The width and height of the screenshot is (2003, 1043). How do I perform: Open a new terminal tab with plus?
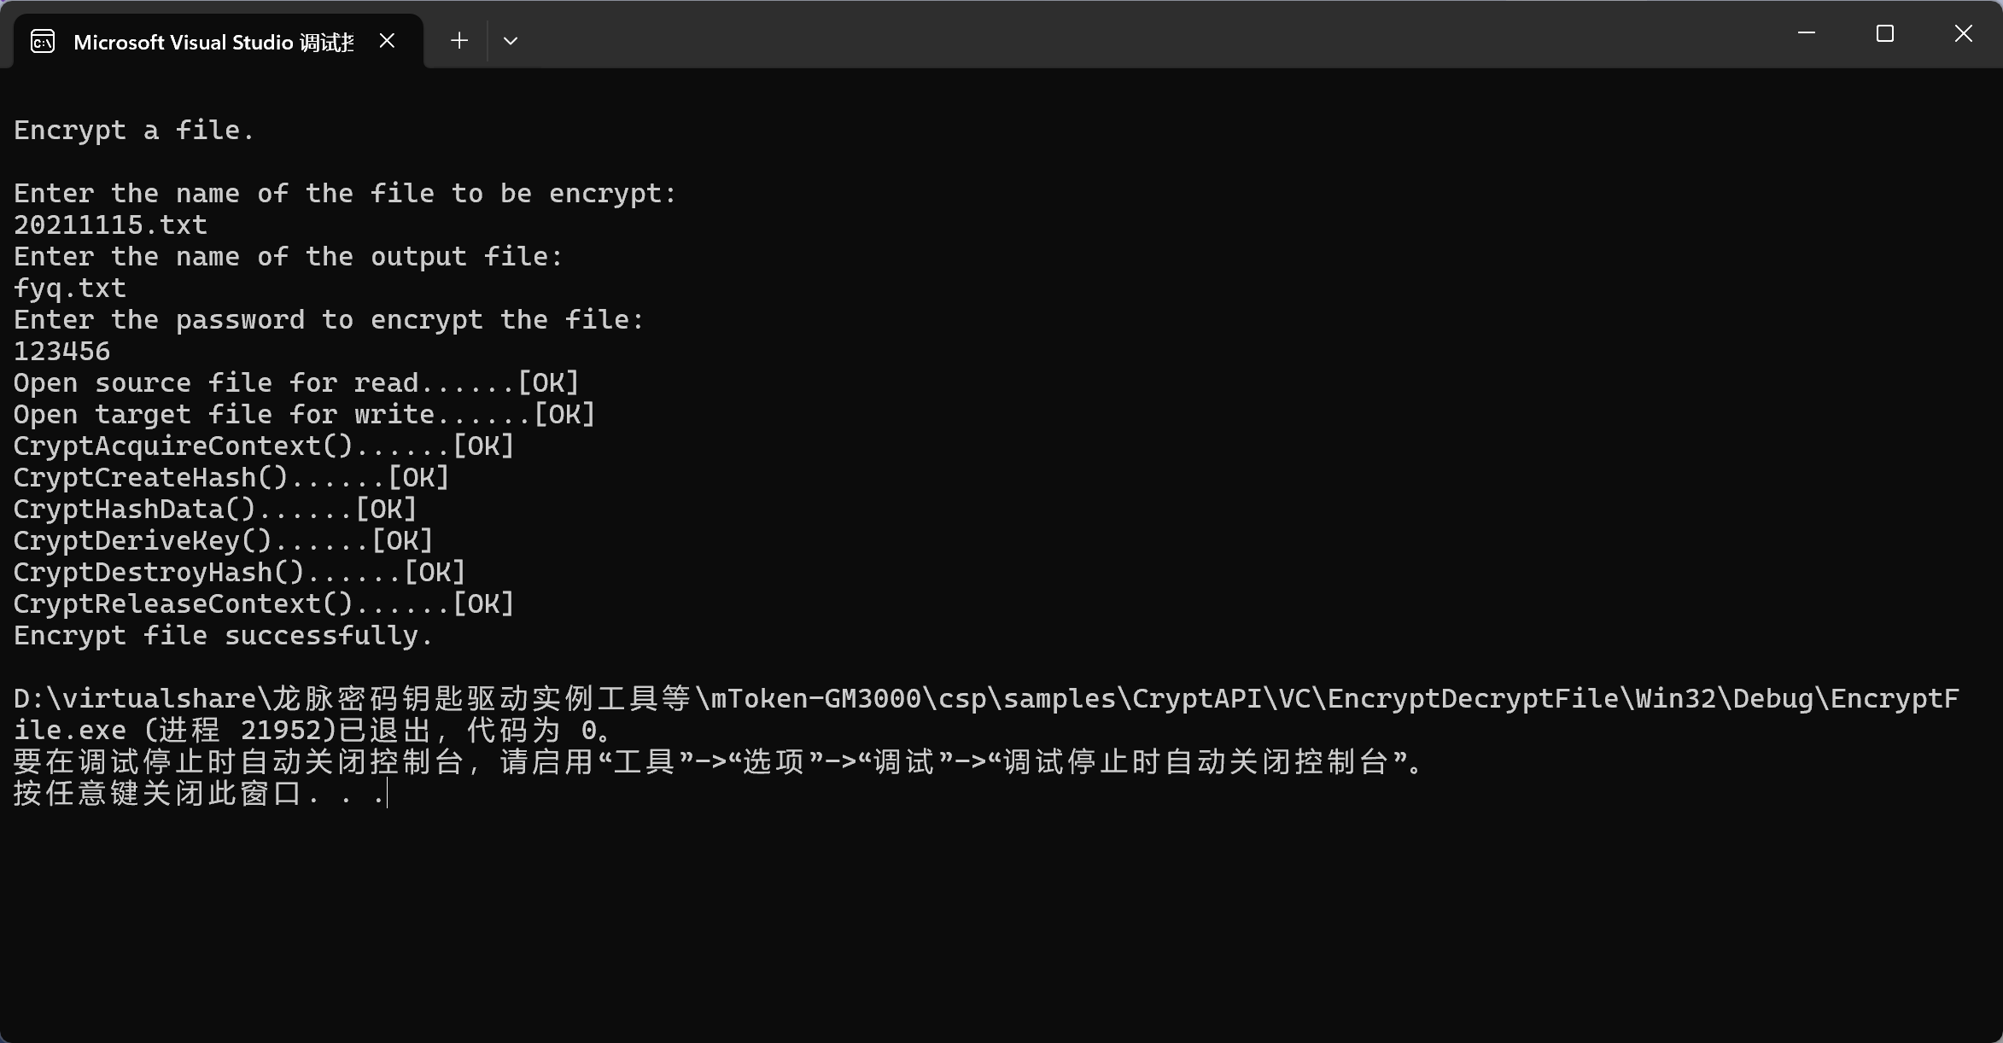tap(459, 40)
